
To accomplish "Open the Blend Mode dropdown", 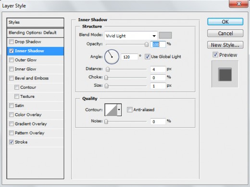I will [x=131, y=36].
